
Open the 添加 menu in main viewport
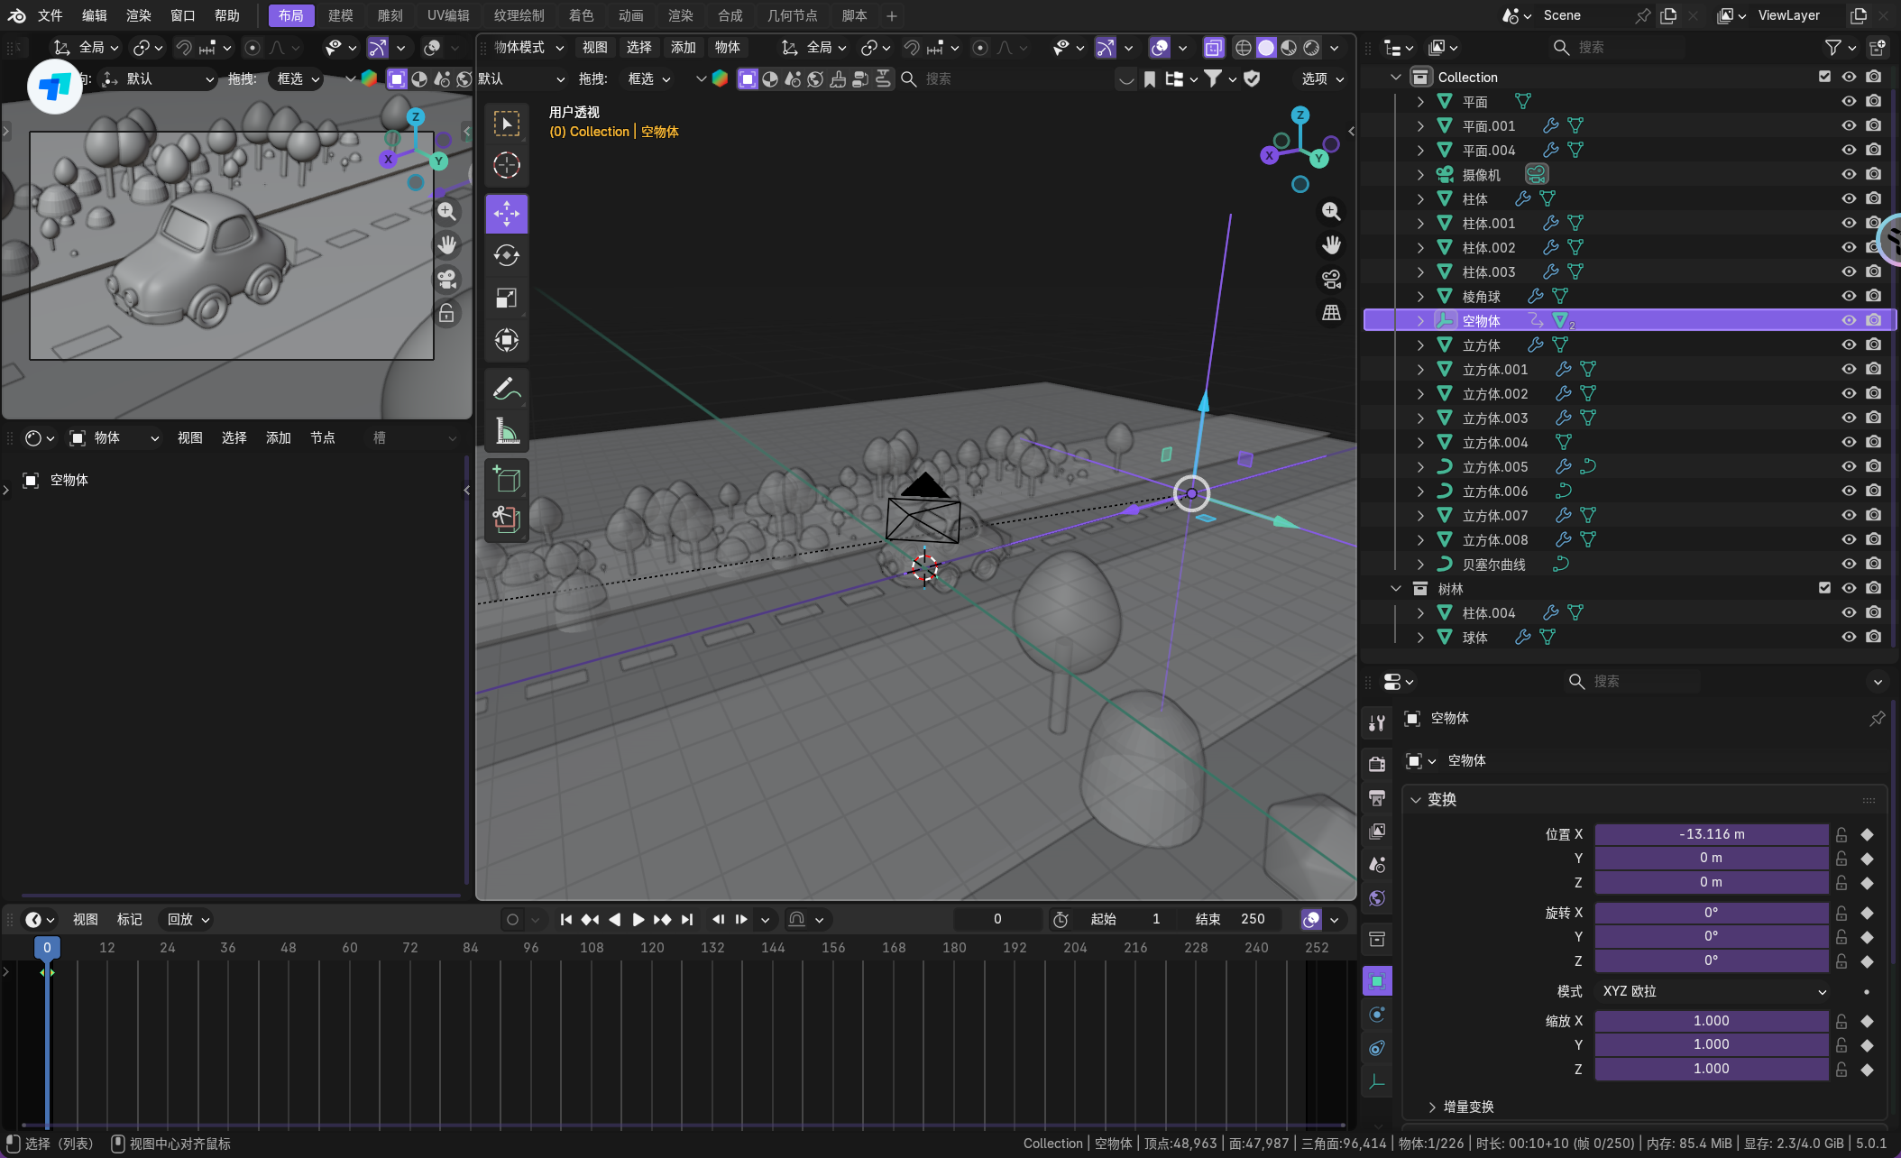tap(683, 47)
